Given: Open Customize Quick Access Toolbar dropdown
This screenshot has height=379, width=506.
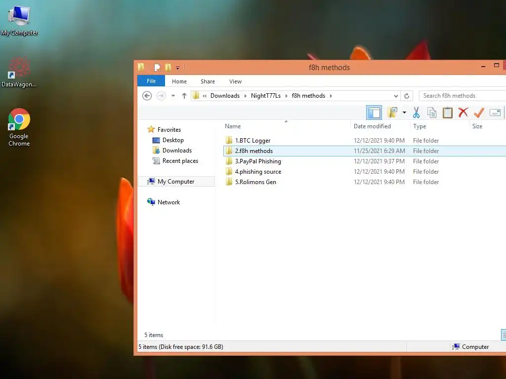Looking at the screenshot, I should tap(177, 68).
